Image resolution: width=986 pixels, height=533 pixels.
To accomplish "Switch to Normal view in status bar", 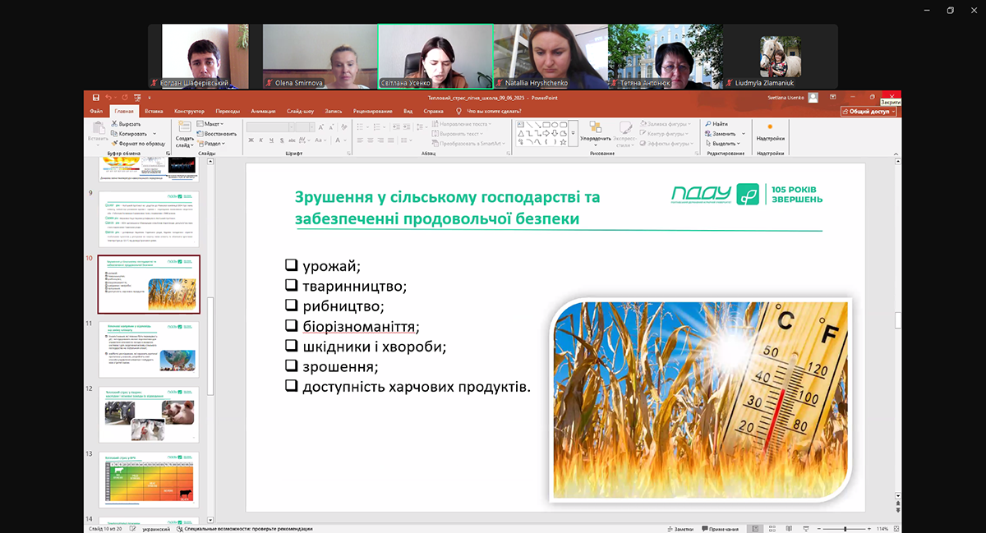I will (x=756, y=529).
